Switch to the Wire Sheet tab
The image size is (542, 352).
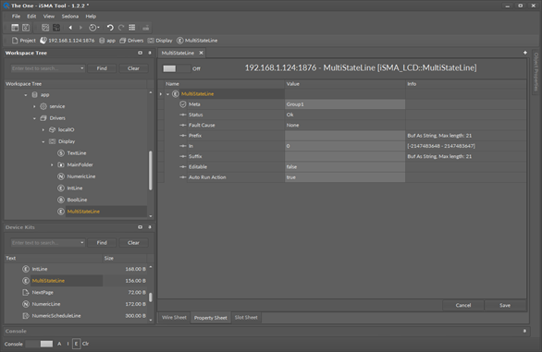pyautogui.click(x=174, y=318)
